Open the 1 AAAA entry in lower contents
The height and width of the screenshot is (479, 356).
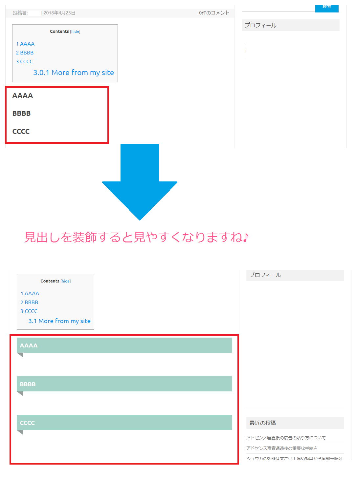[30, 293]
